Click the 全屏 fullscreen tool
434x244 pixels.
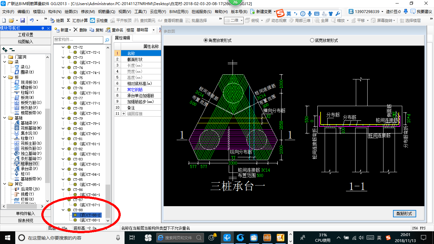pyautogui.click(x=322, y=20)
